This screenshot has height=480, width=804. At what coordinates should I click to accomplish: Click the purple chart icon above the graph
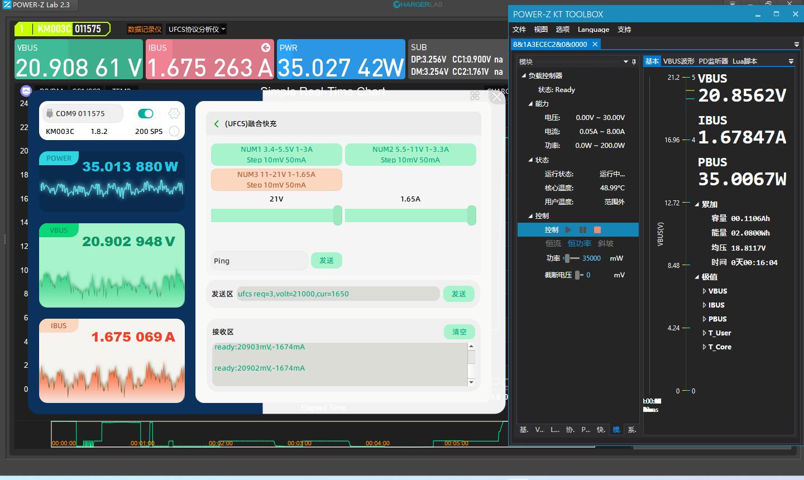coord(26,90)
